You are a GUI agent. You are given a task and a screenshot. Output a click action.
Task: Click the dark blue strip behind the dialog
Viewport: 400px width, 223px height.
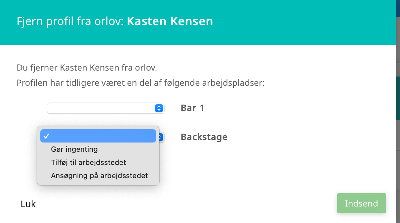tap(398, 8)
